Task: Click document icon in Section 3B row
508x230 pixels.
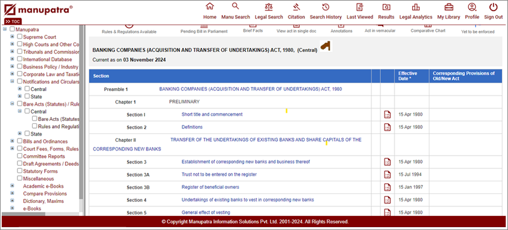Action: 387,187
